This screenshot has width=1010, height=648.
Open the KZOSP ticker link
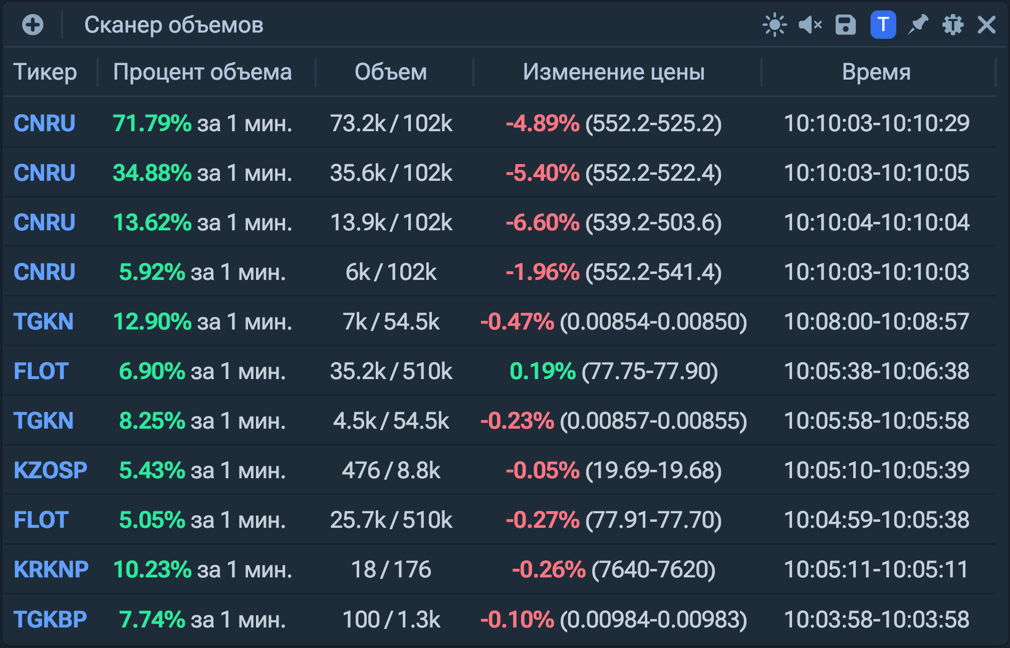point(51,470)
